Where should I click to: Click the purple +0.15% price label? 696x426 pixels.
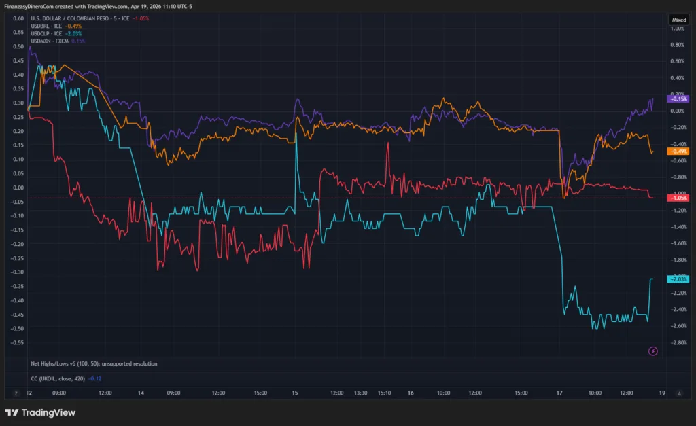[679, 99]
